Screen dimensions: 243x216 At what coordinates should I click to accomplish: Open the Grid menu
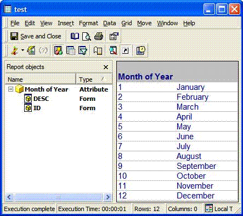click(127, 23)
